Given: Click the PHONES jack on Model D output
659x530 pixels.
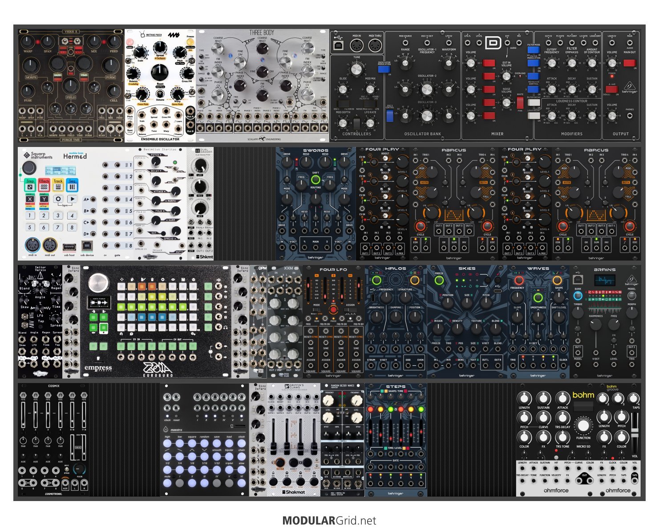Looking at the screenshot, I should tap(630, 115).
